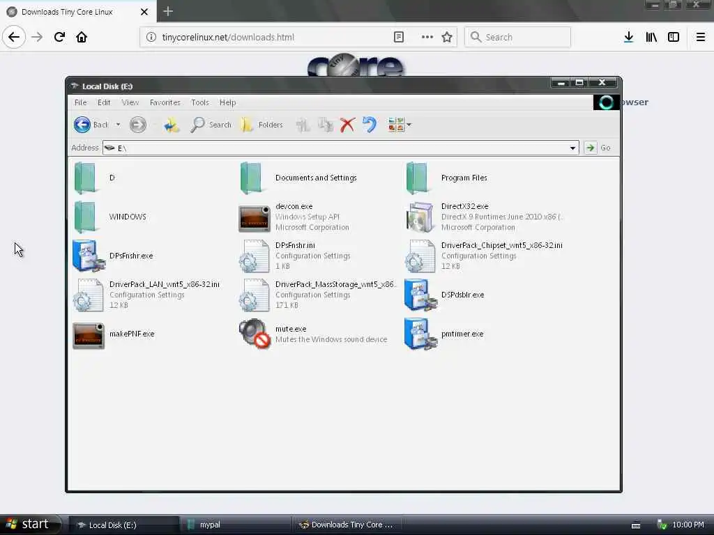
Task: Select the DPsFnshr.exe file icon
Action: pos(88,256)
